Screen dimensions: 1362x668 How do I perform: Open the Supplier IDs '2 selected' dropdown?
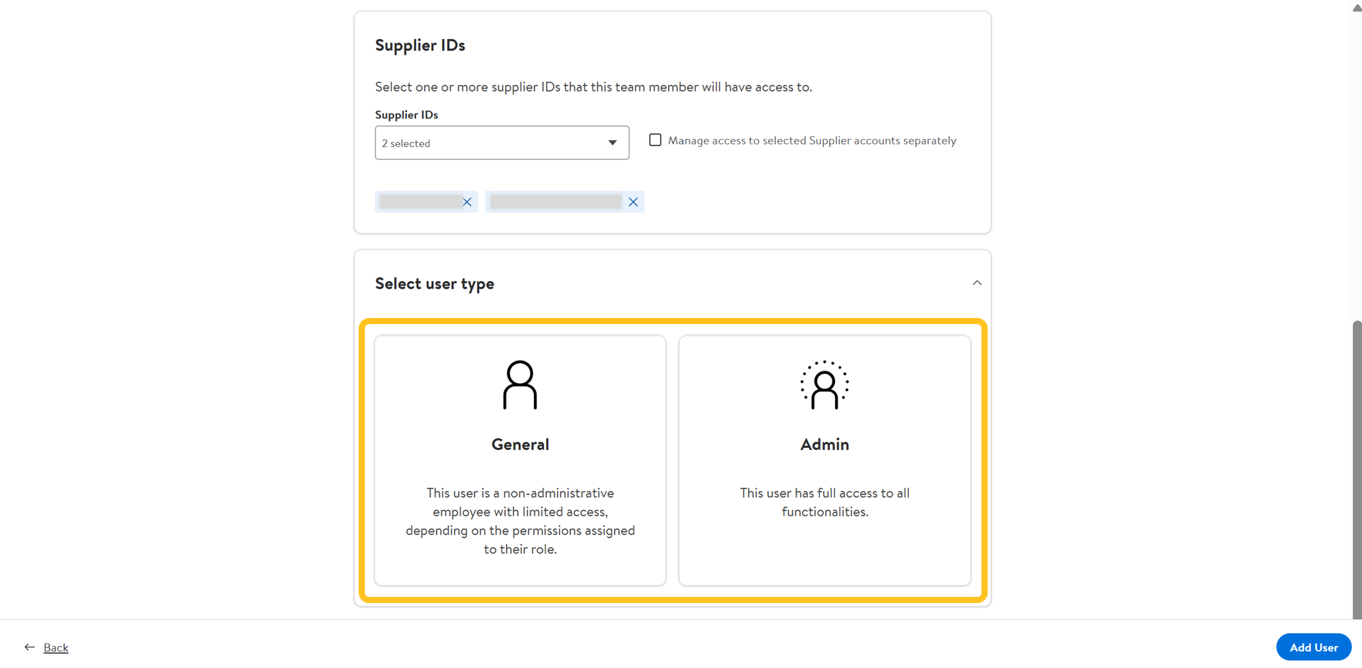pos(493,143)
